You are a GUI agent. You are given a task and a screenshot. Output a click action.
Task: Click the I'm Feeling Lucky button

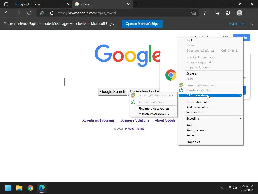(x=144, y=90)
